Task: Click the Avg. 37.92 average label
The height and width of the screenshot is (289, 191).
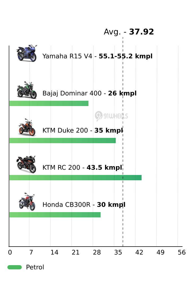Action: (129, 32)
